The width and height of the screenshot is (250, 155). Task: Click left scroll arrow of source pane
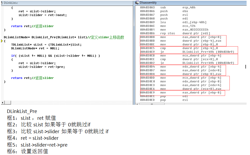2,102
